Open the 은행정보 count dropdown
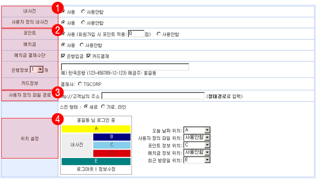This screenshot has height=183, width=316. [40, 70]
